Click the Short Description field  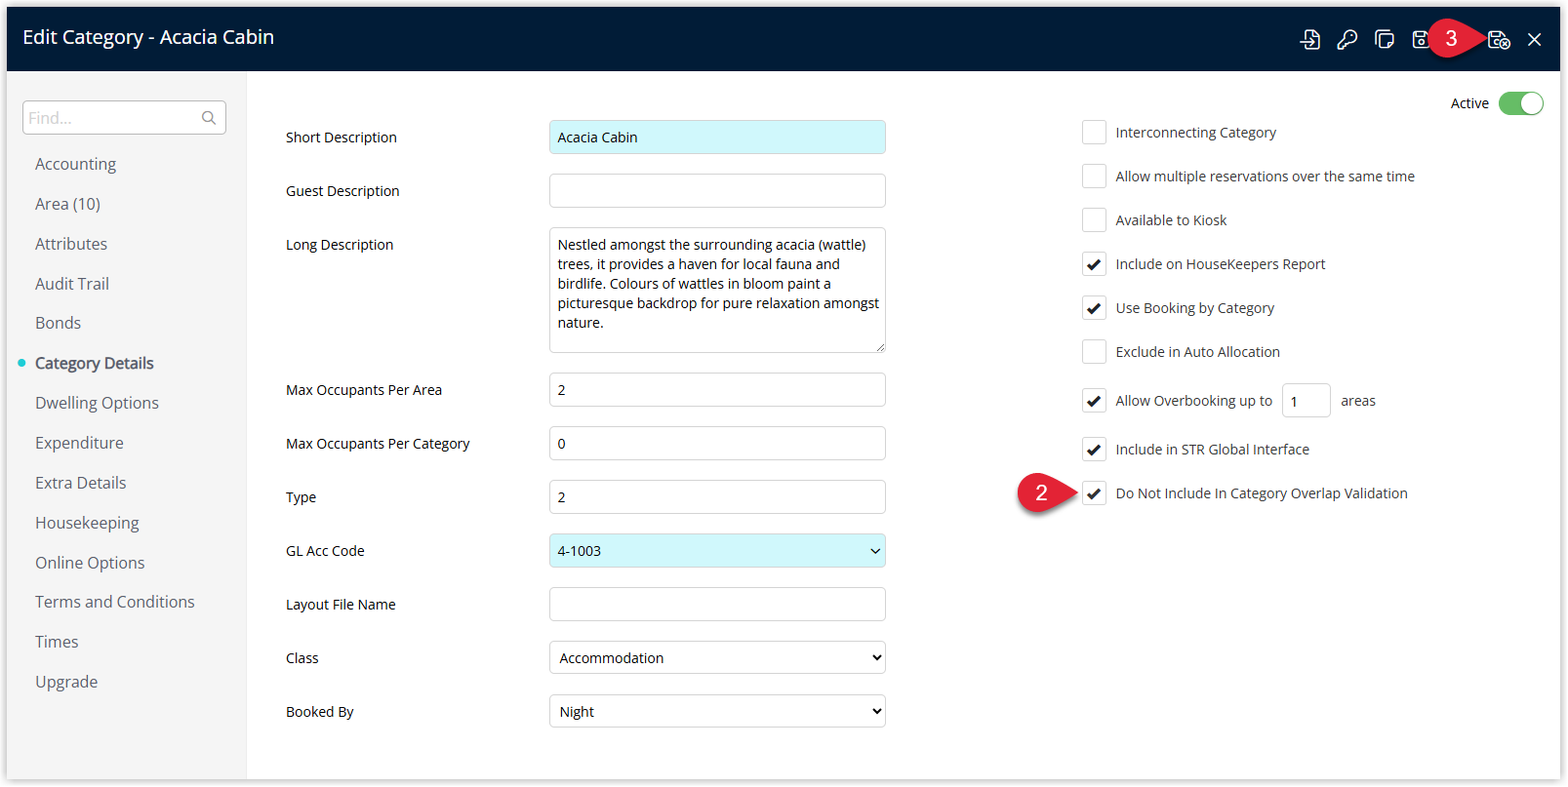click(717, 138)
